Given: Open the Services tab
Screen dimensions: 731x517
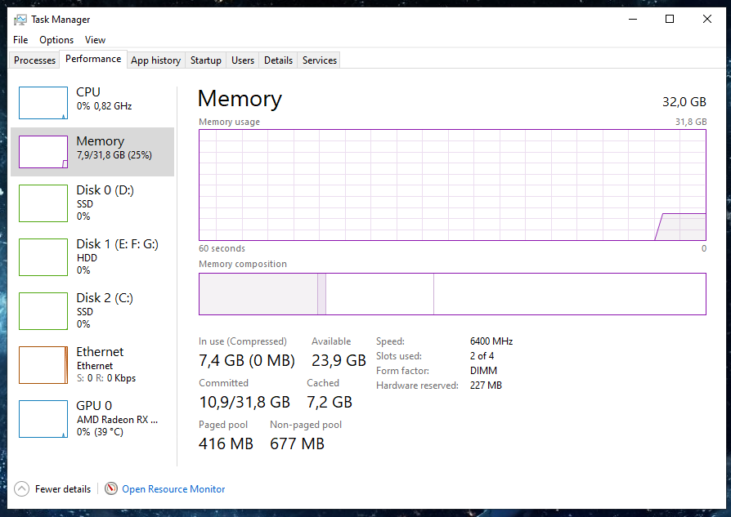Looking at the screenshot, I should pos(319,60).
